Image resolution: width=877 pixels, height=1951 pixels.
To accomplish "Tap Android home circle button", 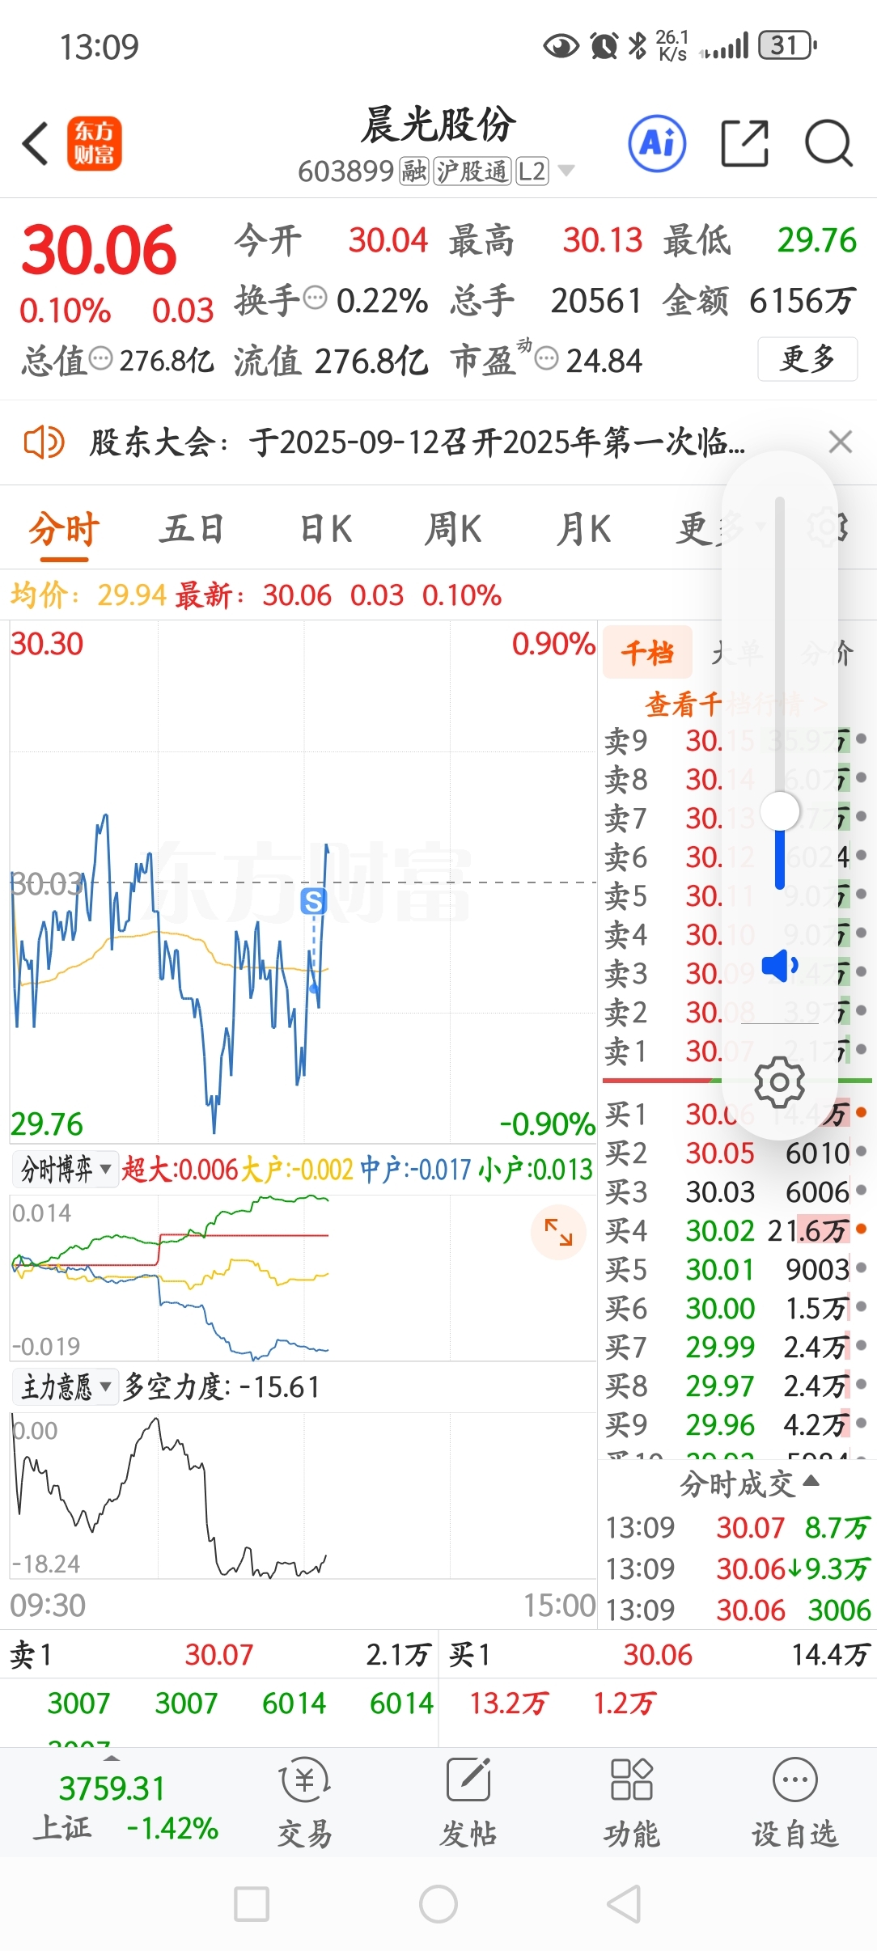I will point(438,1904).
